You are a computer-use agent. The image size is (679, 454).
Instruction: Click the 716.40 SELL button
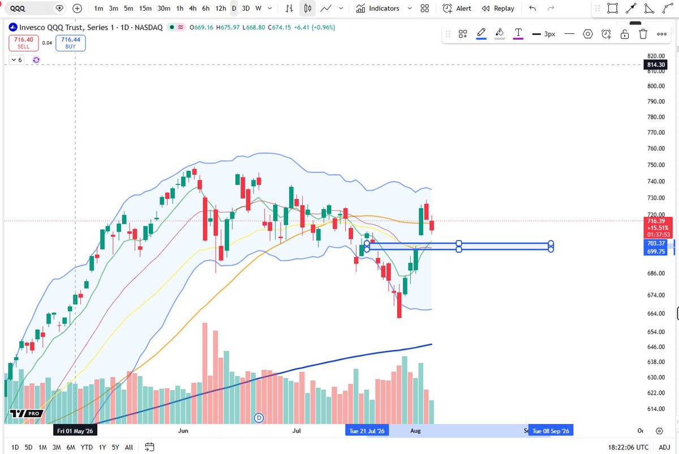(x=23, y=43)
